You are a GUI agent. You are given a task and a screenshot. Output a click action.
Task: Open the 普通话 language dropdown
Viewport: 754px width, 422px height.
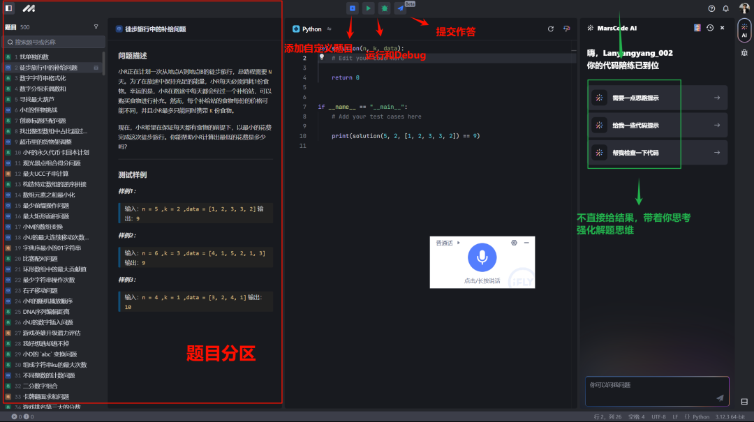(448, 243)
